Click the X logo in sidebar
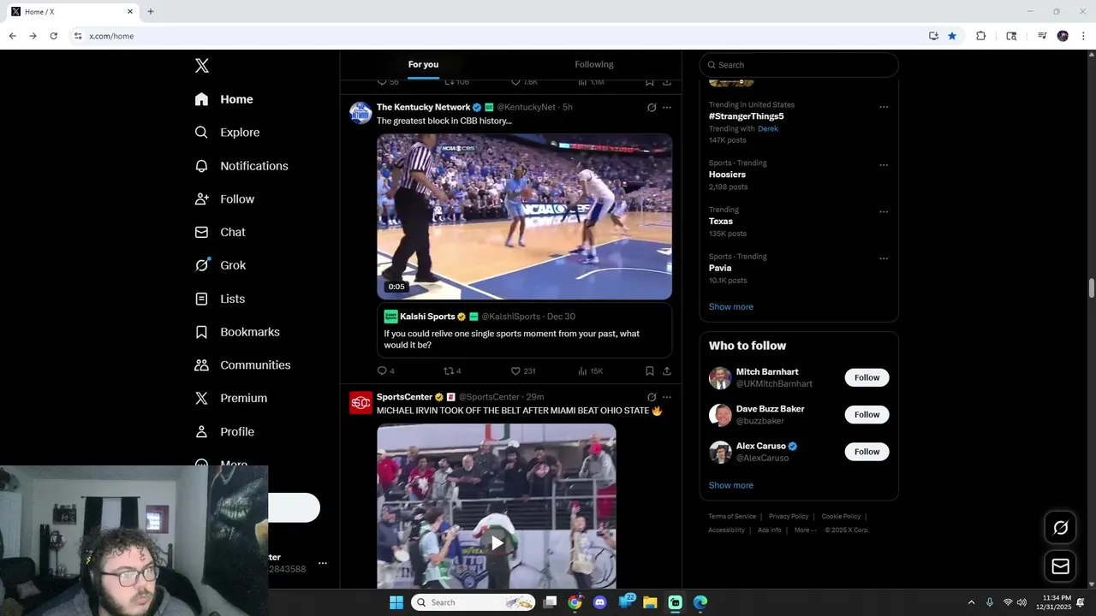This screenshot has width=1096, height=616. tap(202, 66)
